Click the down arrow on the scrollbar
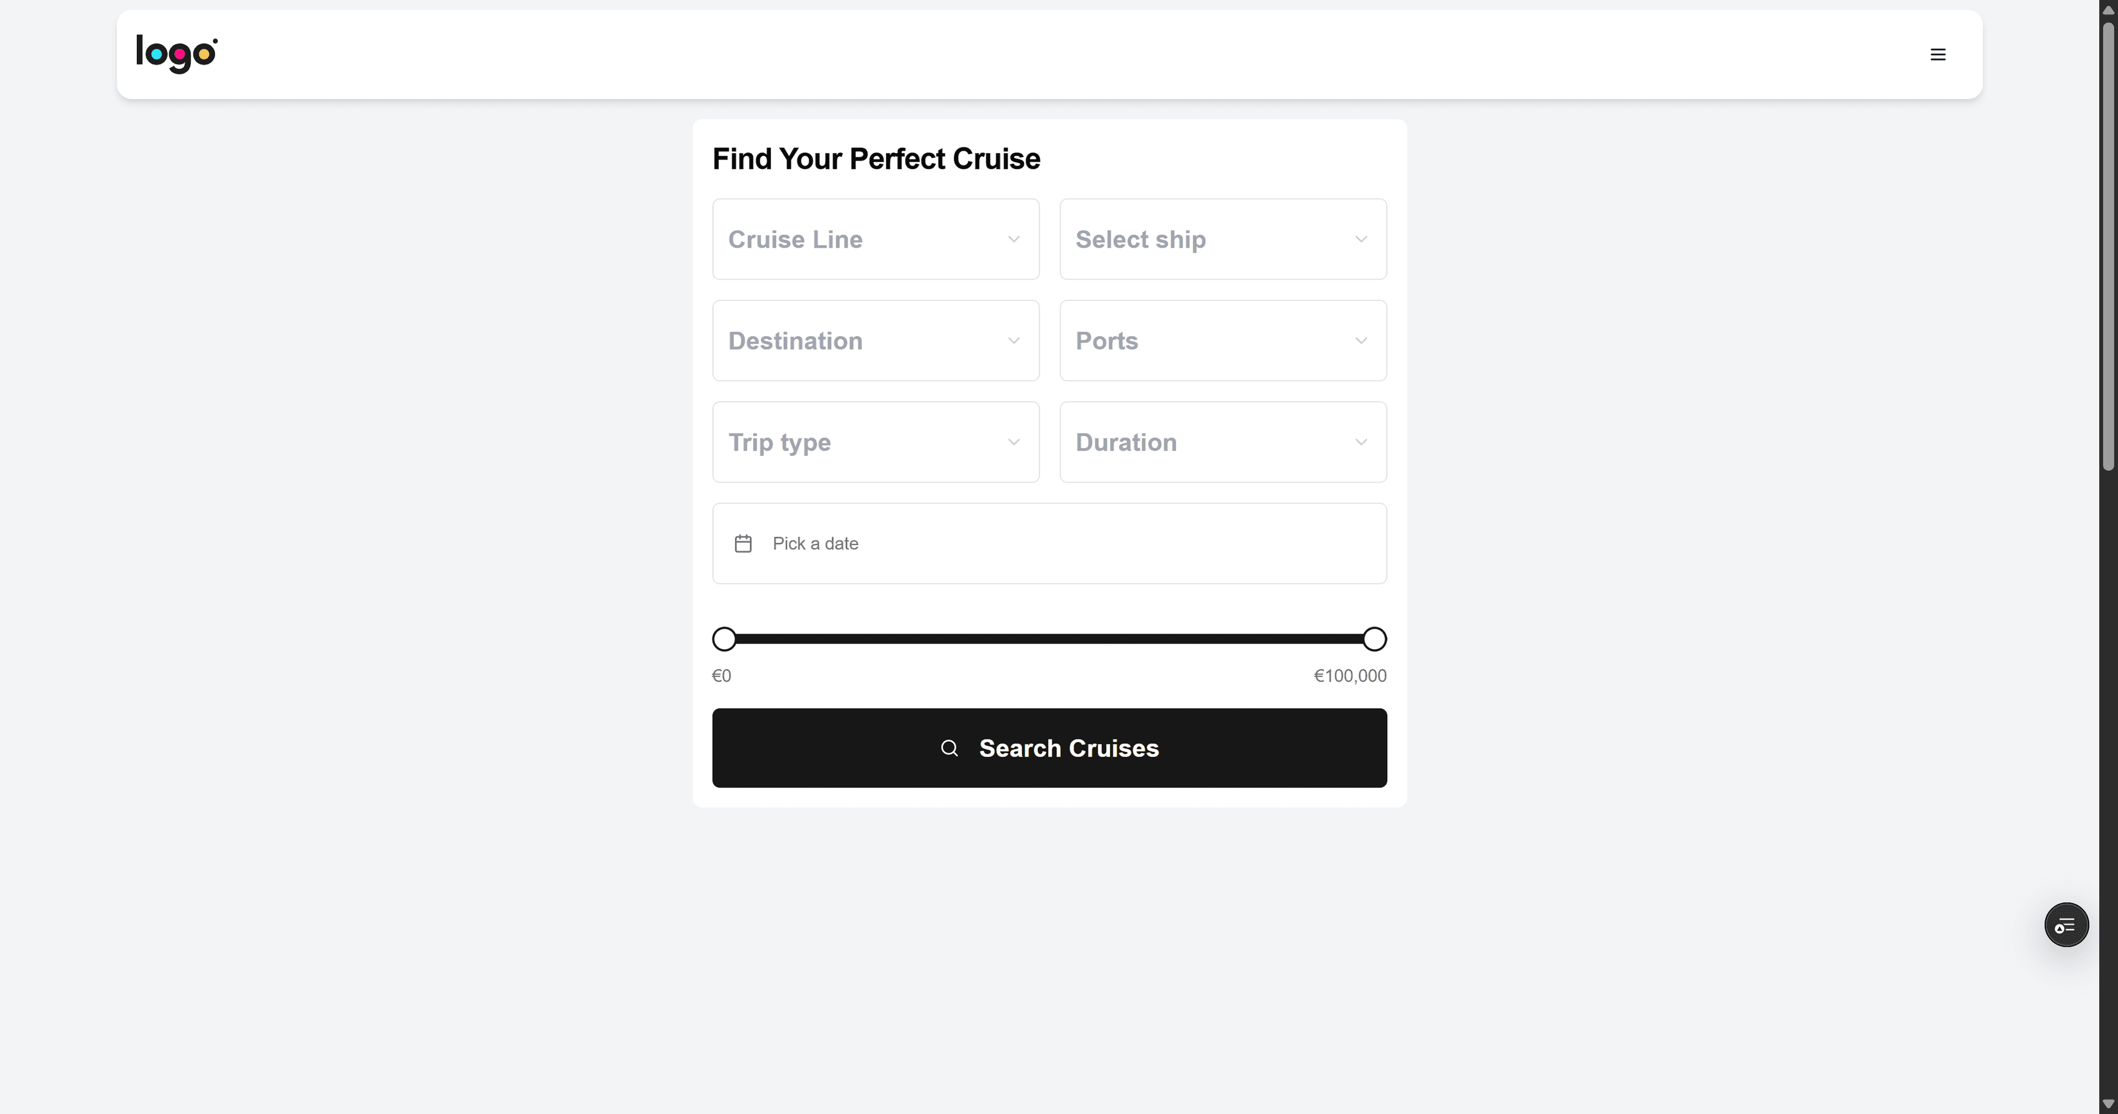The width and height of the screenshot is (2118, 1114). pos(2108,1104)
